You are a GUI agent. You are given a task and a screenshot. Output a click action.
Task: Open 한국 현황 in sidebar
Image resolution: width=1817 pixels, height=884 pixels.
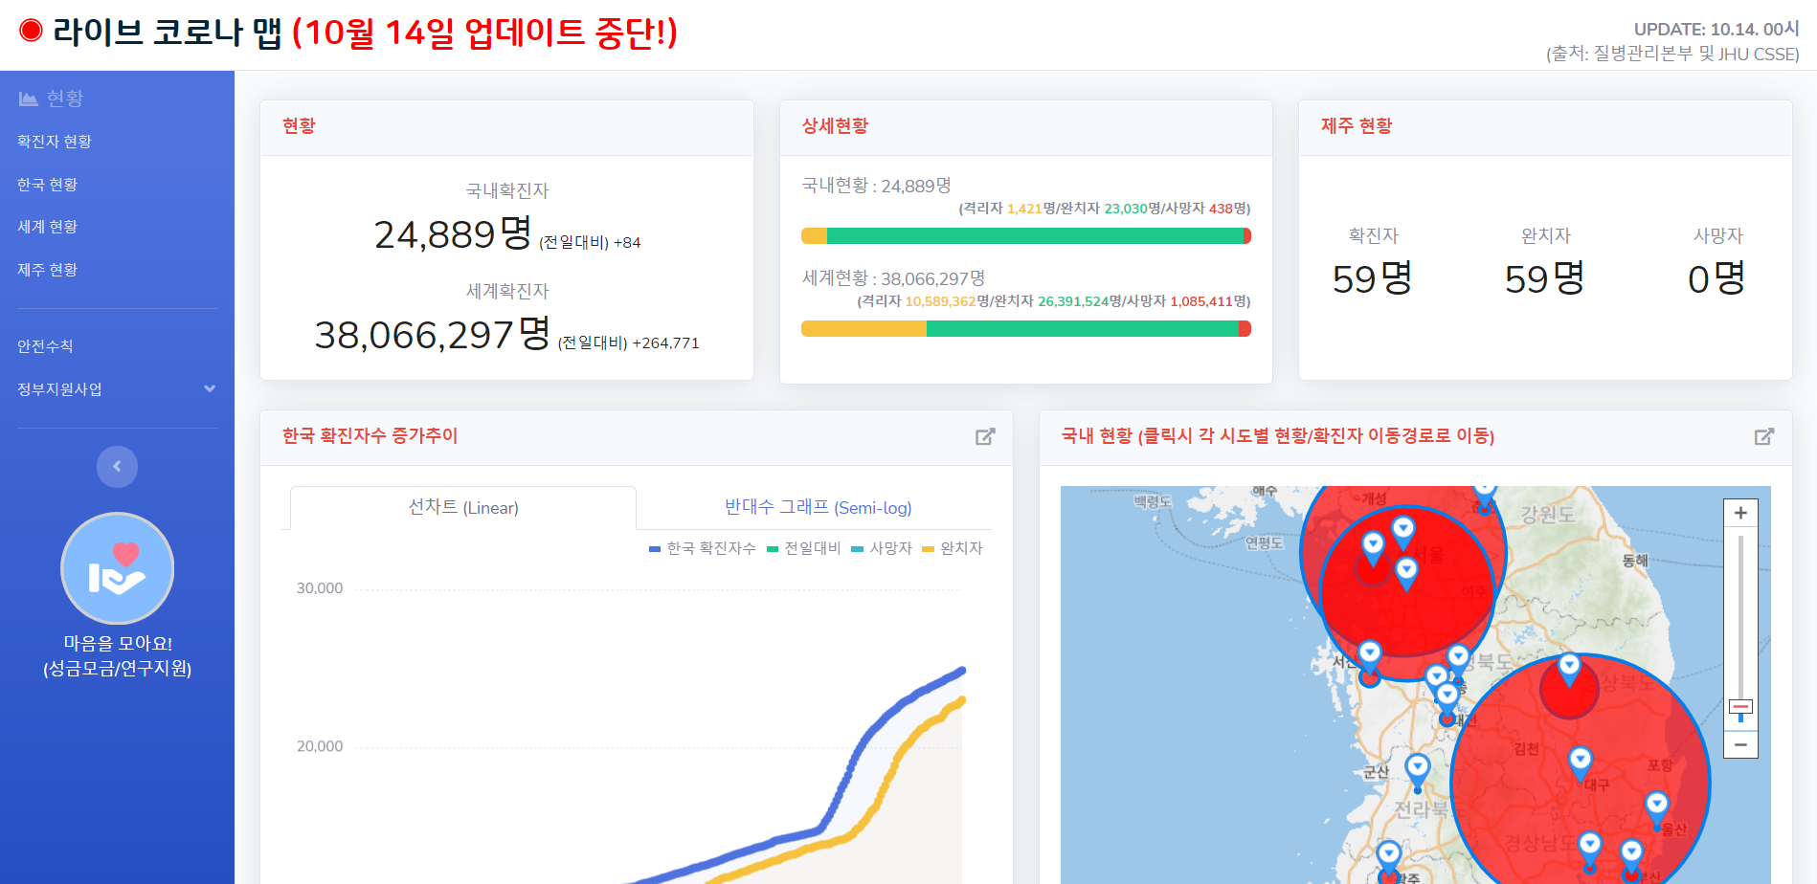[48, 185]
